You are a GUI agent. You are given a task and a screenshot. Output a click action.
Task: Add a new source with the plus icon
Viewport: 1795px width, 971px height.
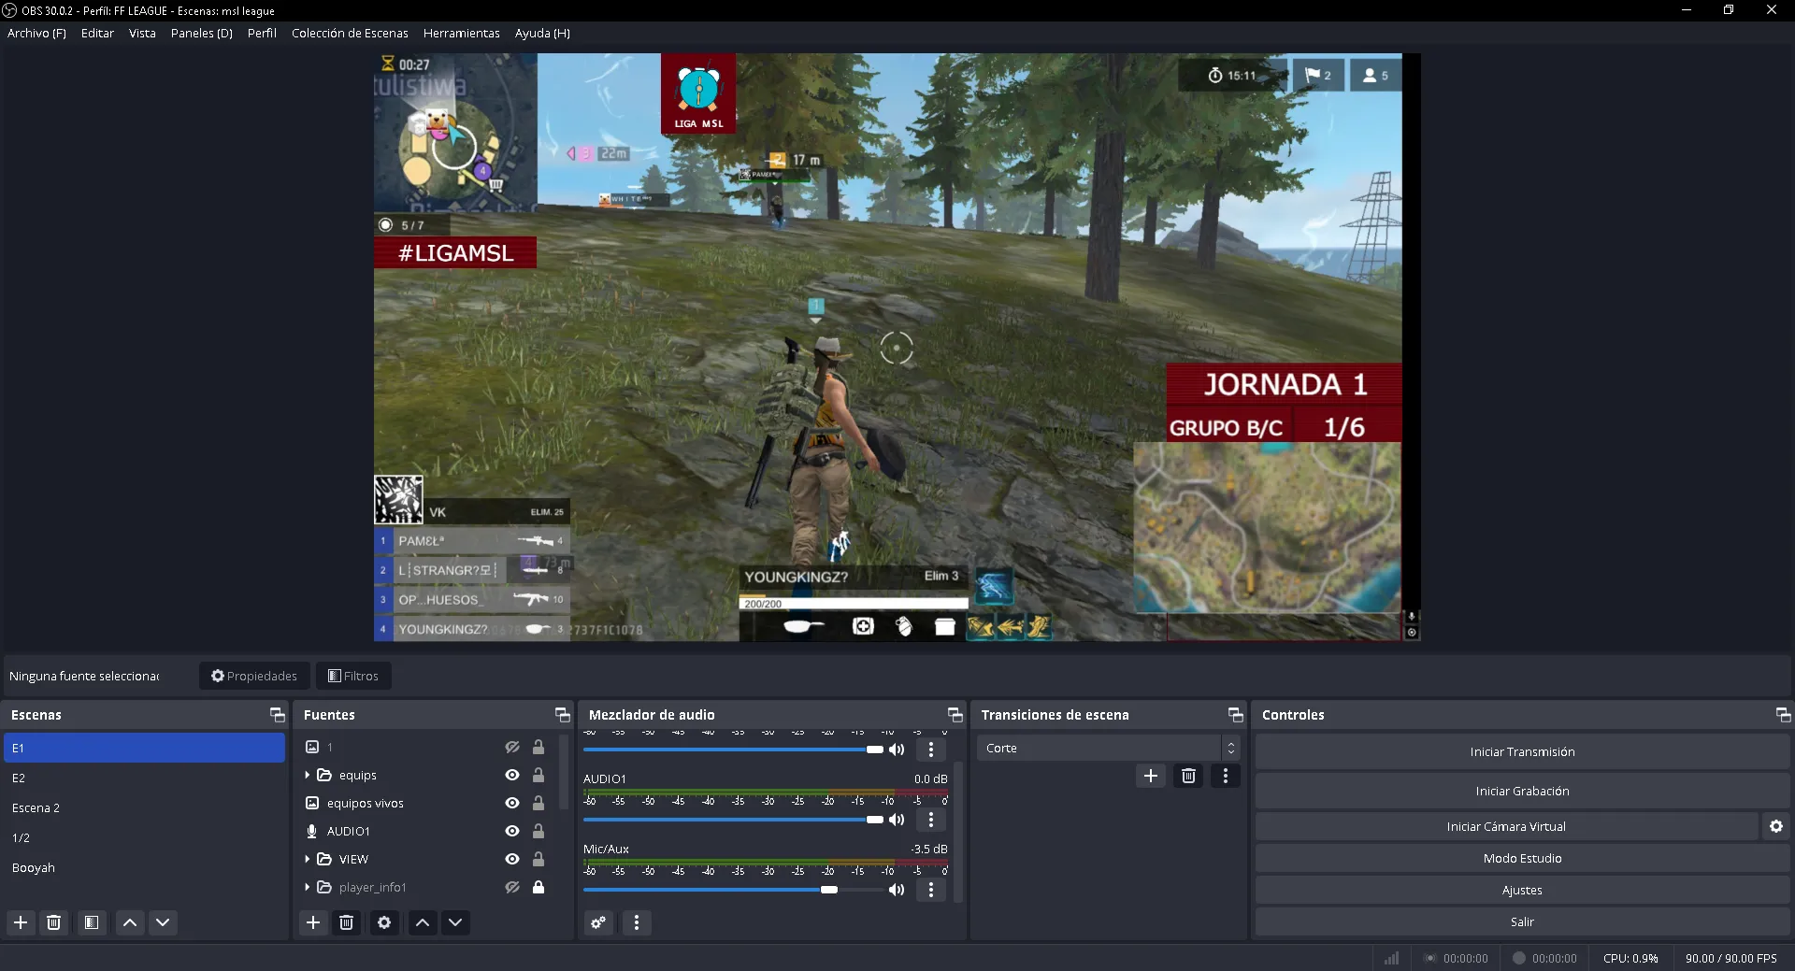click(313, 922)
